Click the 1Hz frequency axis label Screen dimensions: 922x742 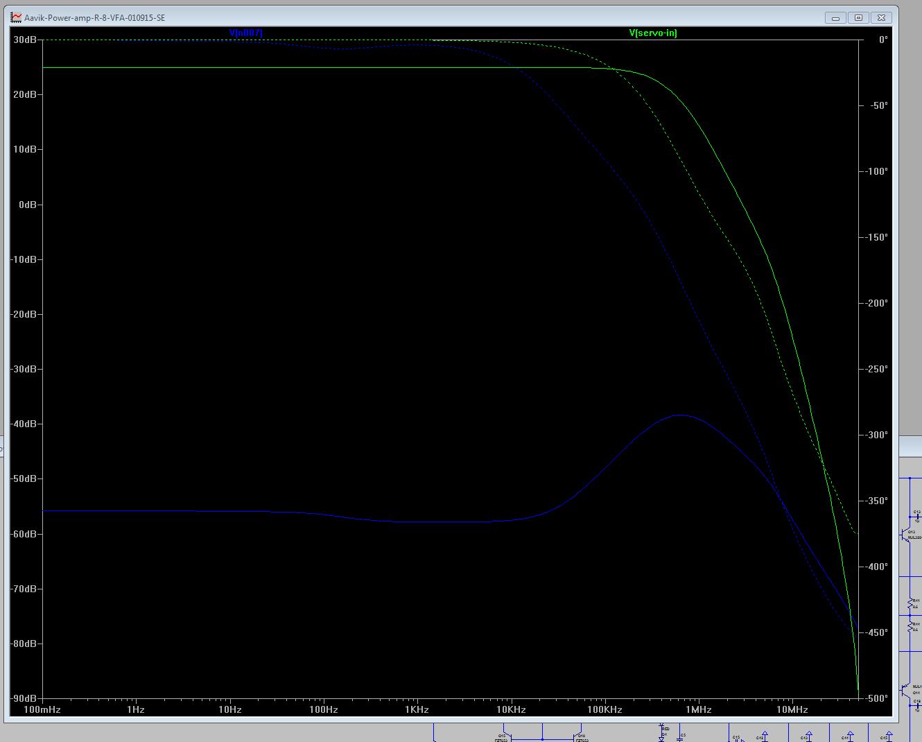click(x=136, y=709)
